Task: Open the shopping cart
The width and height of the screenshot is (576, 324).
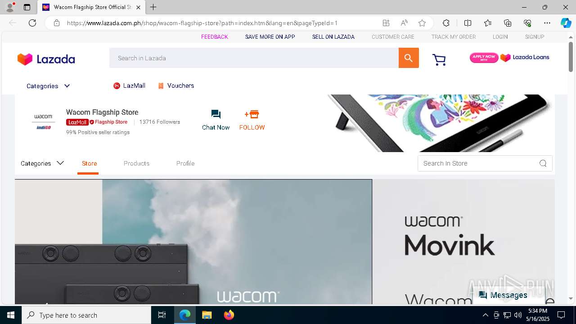Action: 439,60
